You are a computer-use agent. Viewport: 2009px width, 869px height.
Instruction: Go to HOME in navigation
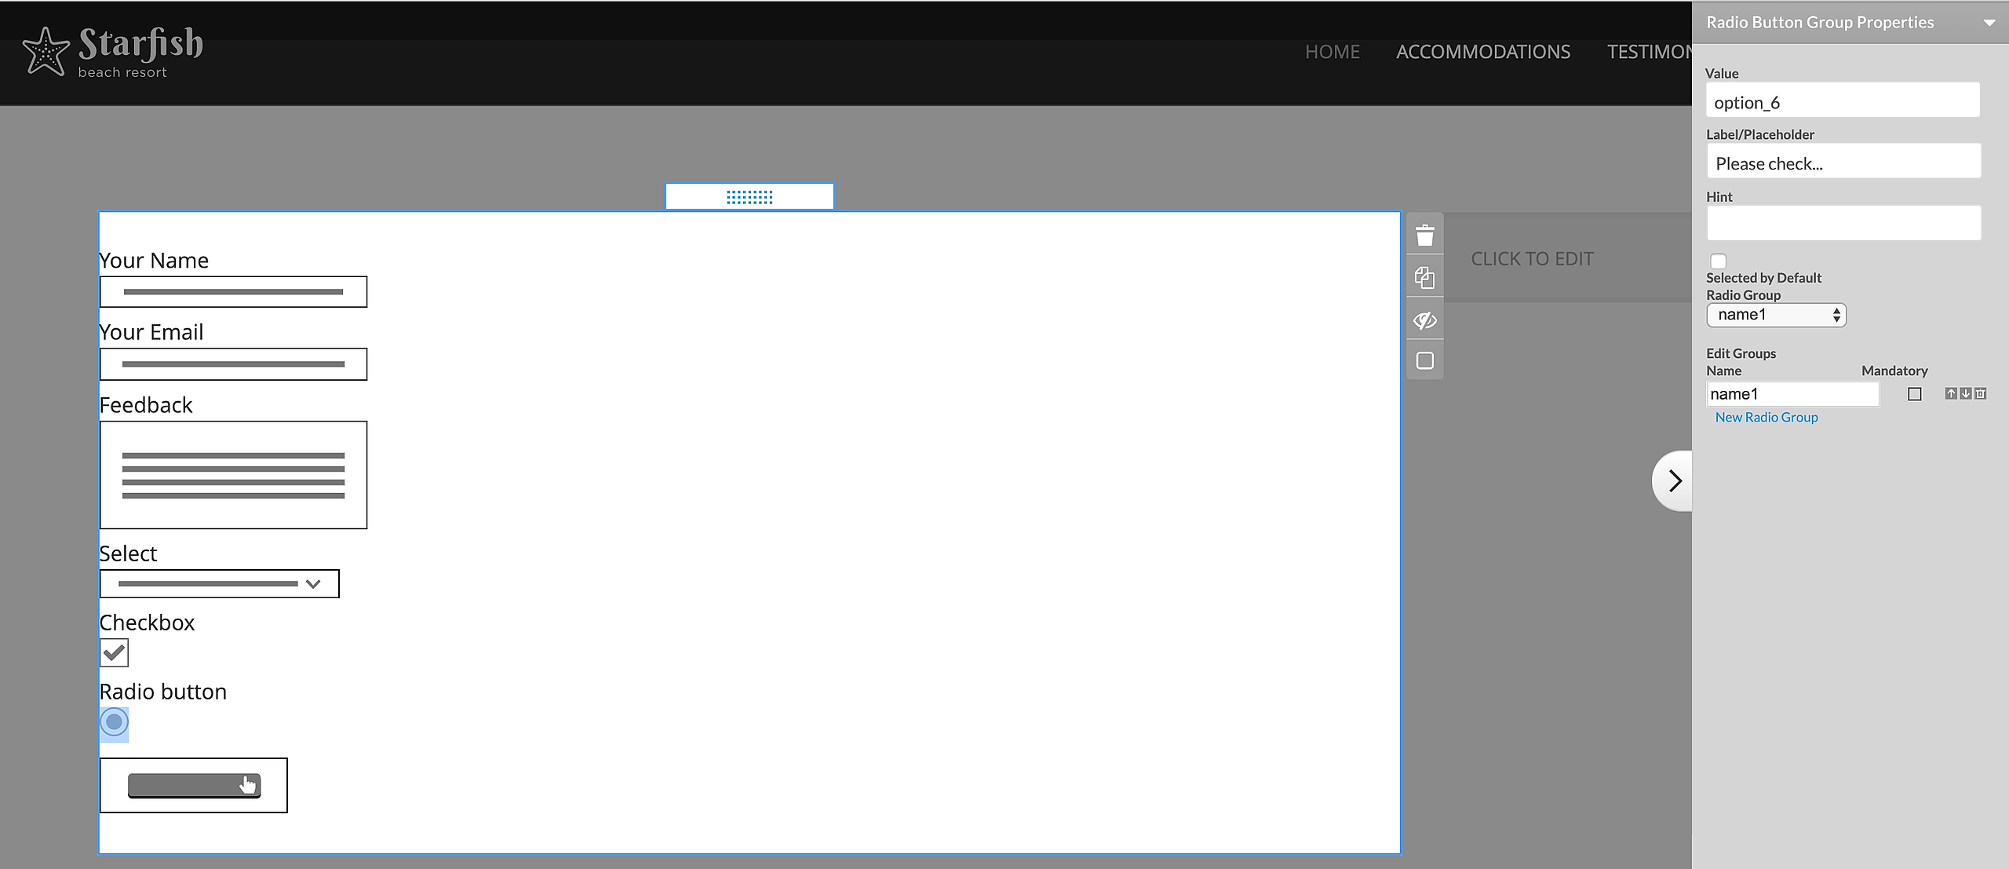(x=1332, y=52)
